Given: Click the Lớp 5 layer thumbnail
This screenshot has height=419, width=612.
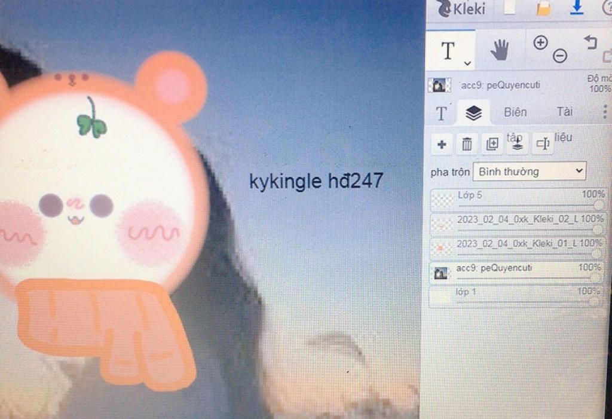Looking at the screenshot, I should click(442, 200).
